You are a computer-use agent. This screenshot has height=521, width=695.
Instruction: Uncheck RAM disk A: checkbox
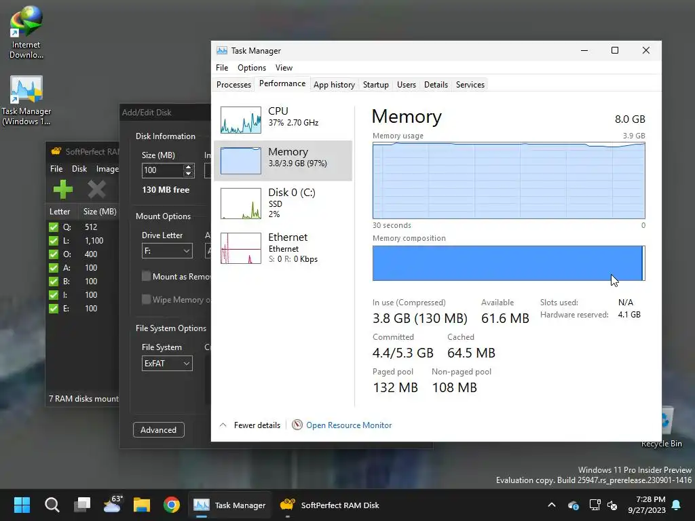tap(54, 268)
